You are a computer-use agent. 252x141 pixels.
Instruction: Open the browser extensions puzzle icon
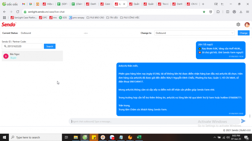(218, 12)
